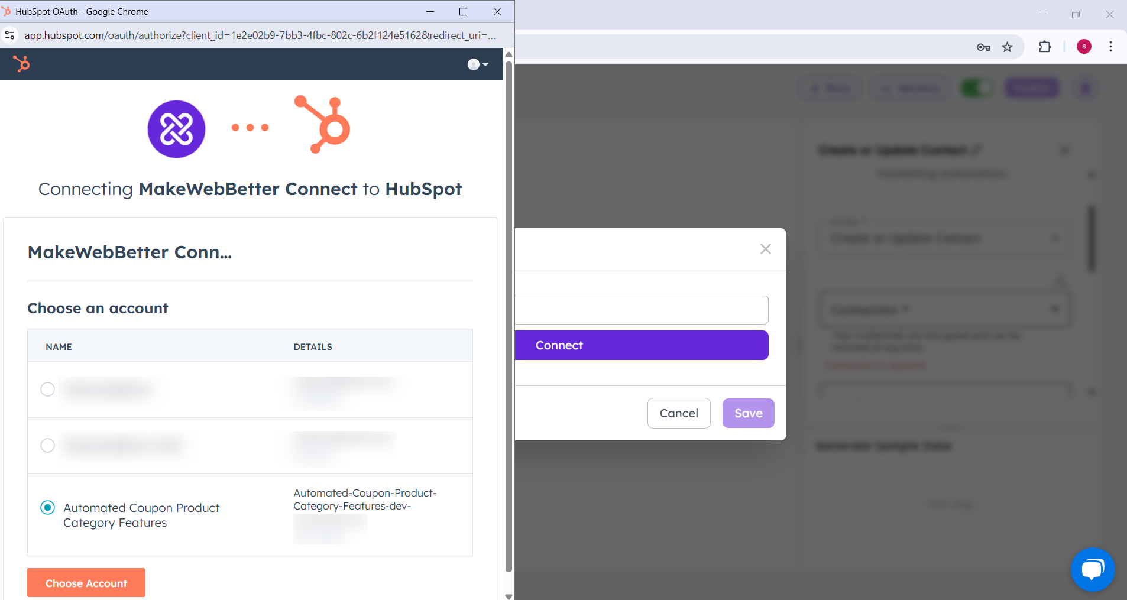Bookmark this page with star icon
1127x600 pixels.
[1008, 47]
